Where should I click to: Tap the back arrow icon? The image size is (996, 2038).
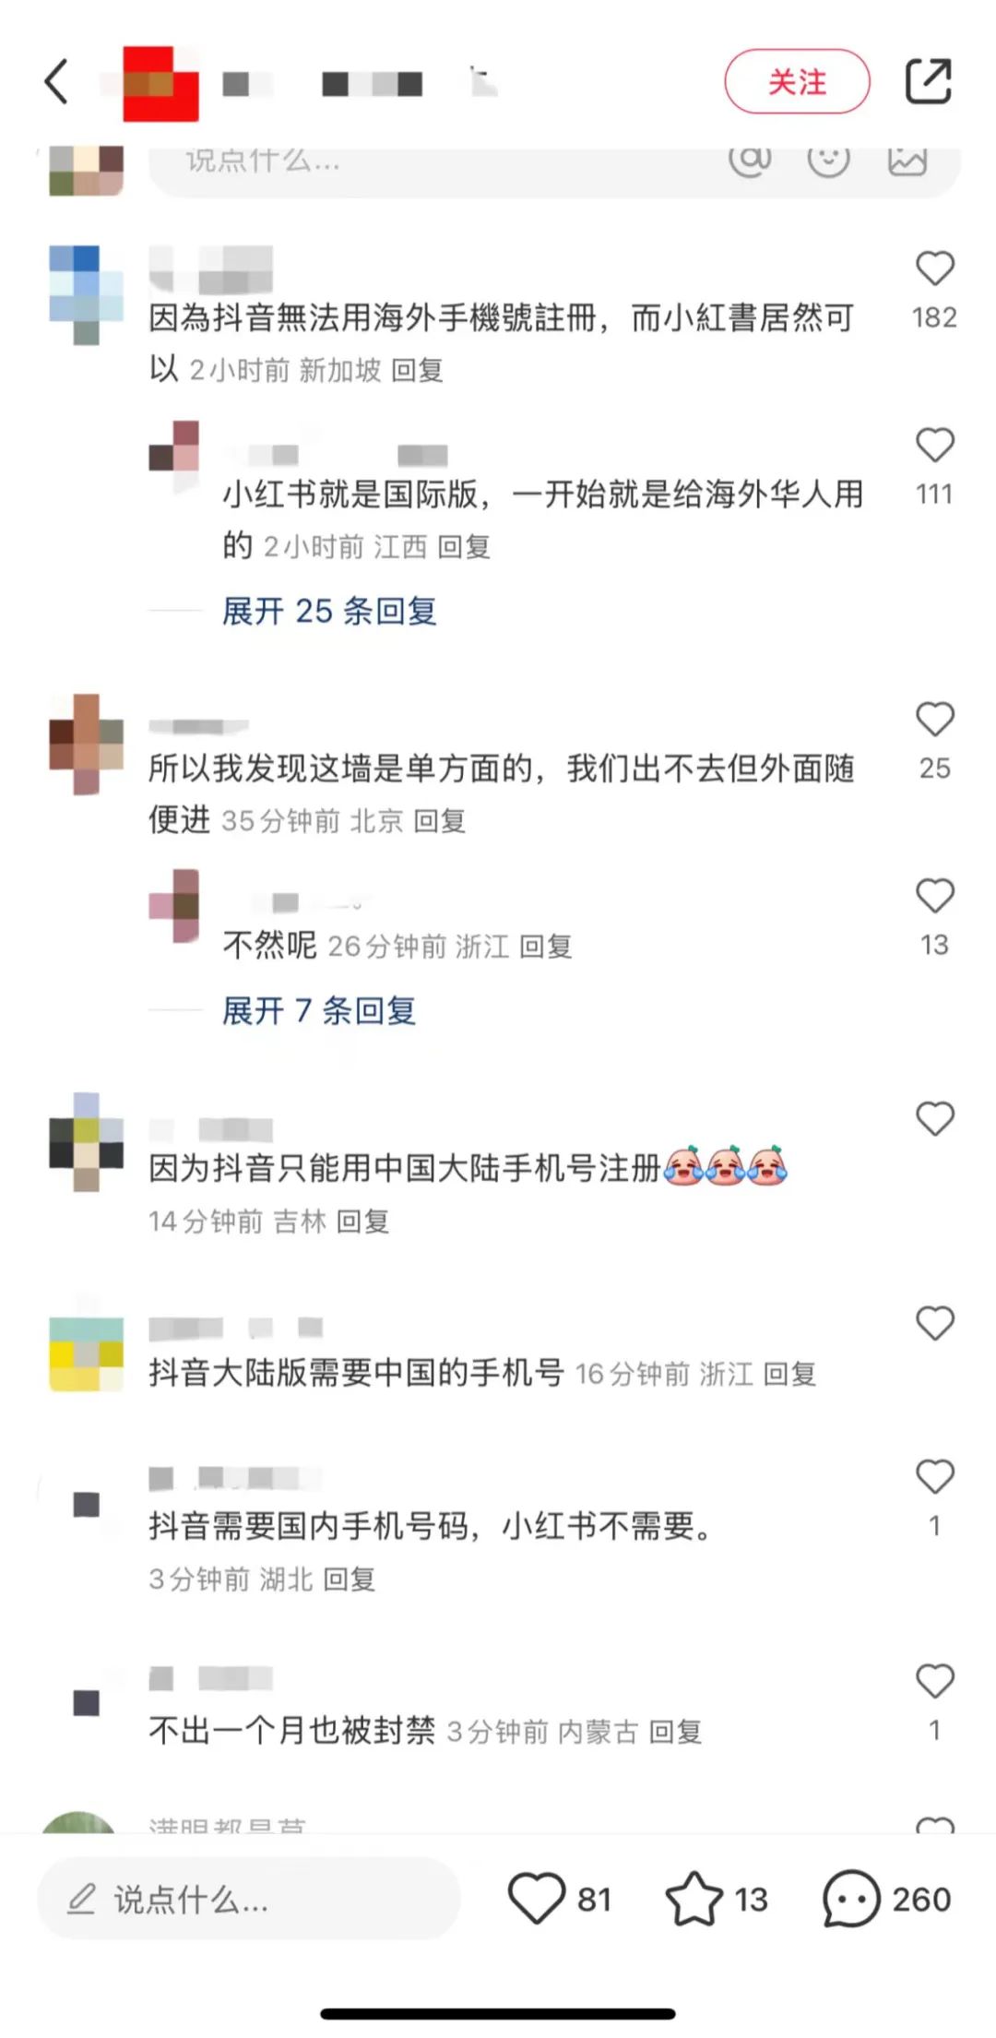coord(56,81)
